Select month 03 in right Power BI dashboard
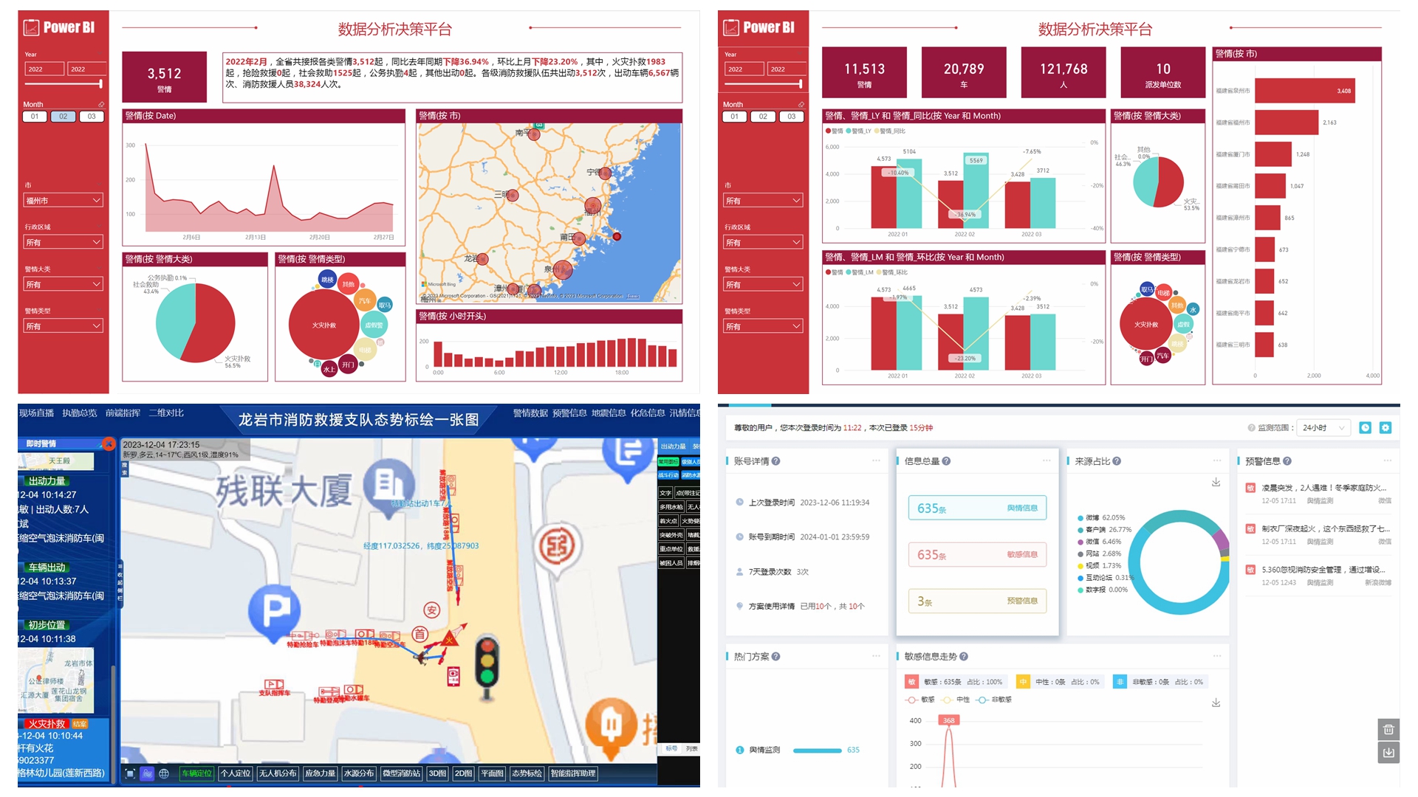Viewport: 1418px width, 797px height. [x=792, y=117]
